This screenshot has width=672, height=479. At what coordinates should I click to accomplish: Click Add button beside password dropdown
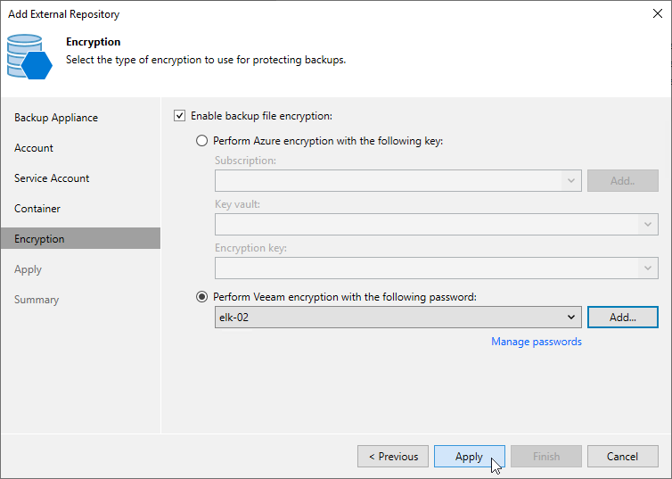pos(623,318)
